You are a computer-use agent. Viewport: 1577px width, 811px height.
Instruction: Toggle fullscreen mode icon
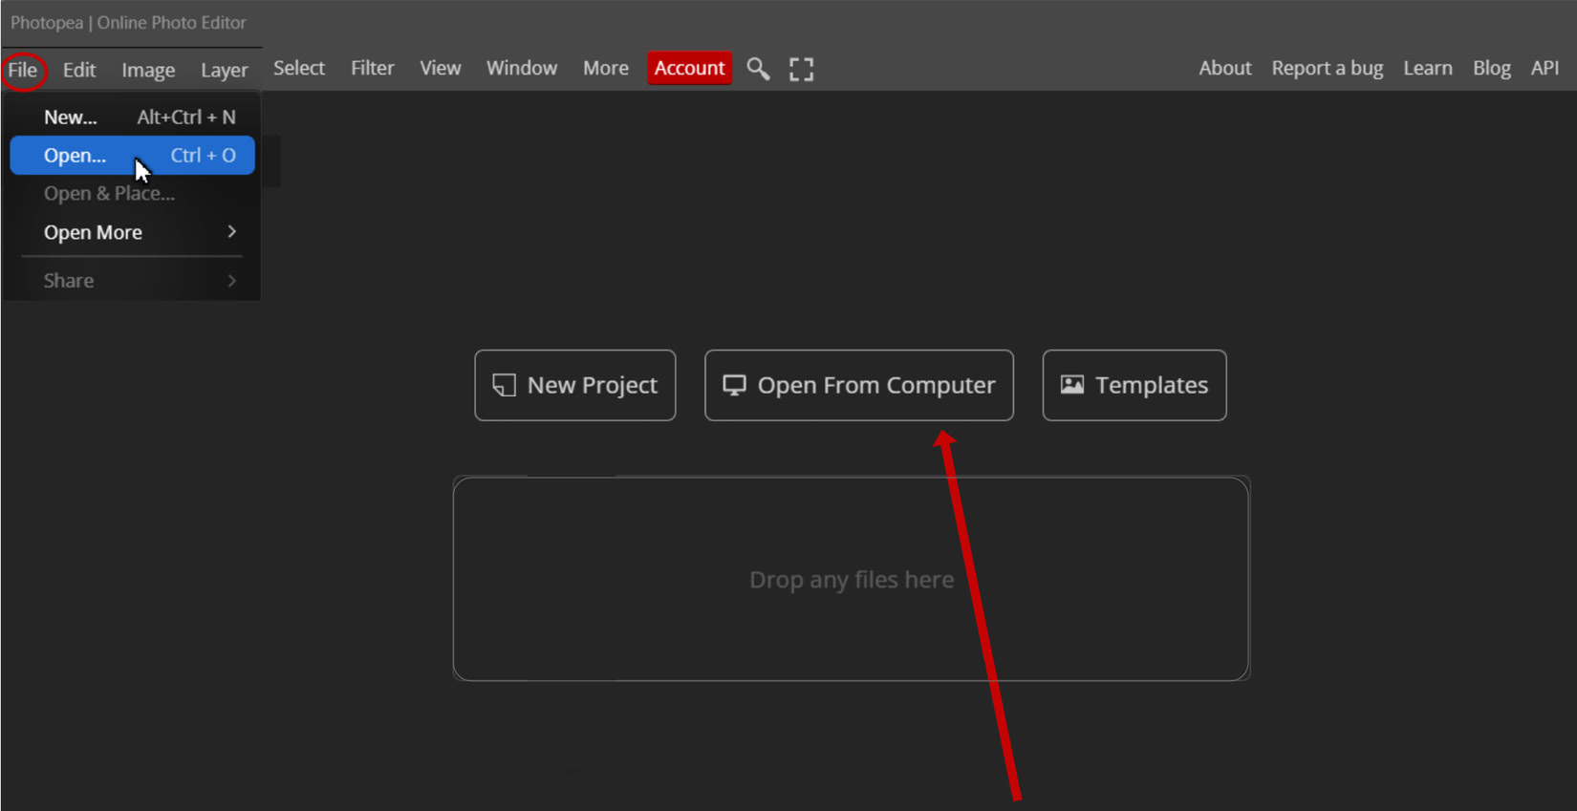(801, 69)
